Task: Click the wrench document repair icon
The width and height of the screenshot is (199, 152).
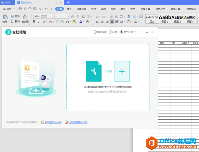Action: [94, 71]
